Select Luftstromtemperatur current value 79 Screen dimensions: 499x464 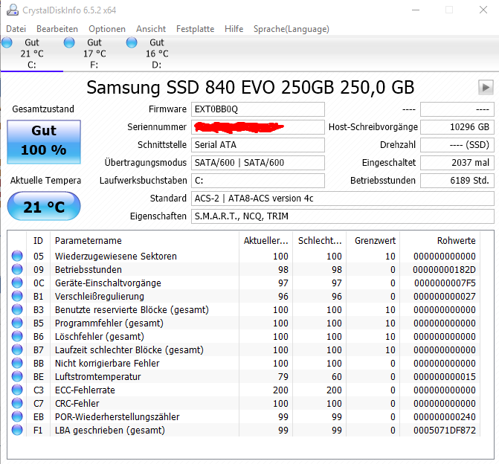[283, 376]
